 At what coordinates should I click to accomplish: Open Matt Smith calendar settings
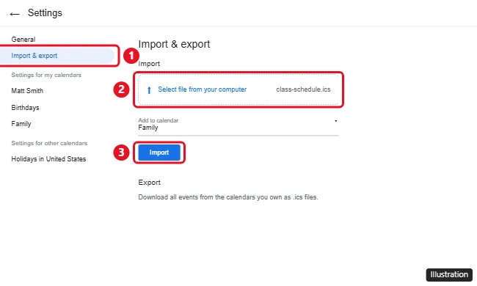tap(27, 91)
